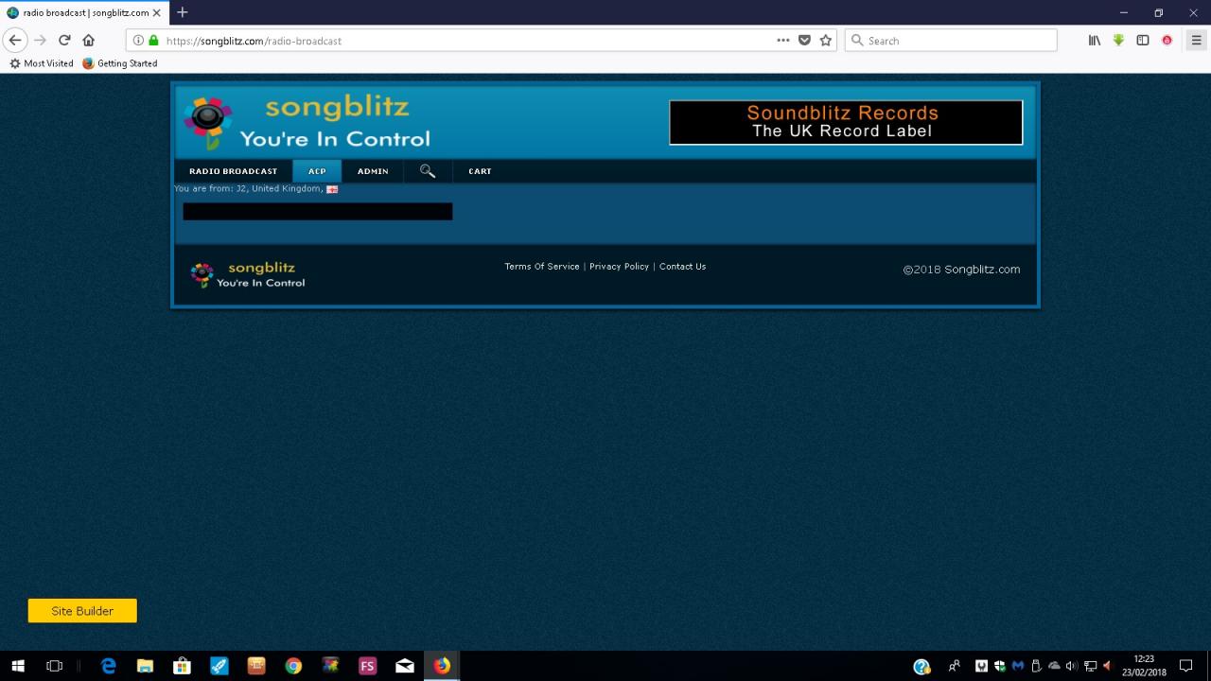1211x681 pixels.
Task: Open the network connection tray icon
Action: pyautogui.click(x=1090, y=666)
